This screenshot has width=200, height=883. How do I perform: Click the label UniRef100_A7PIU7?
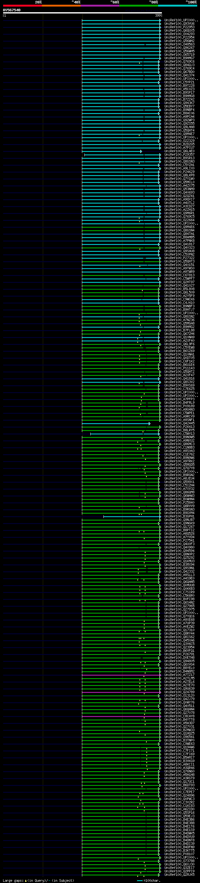(x=179, y=148)
